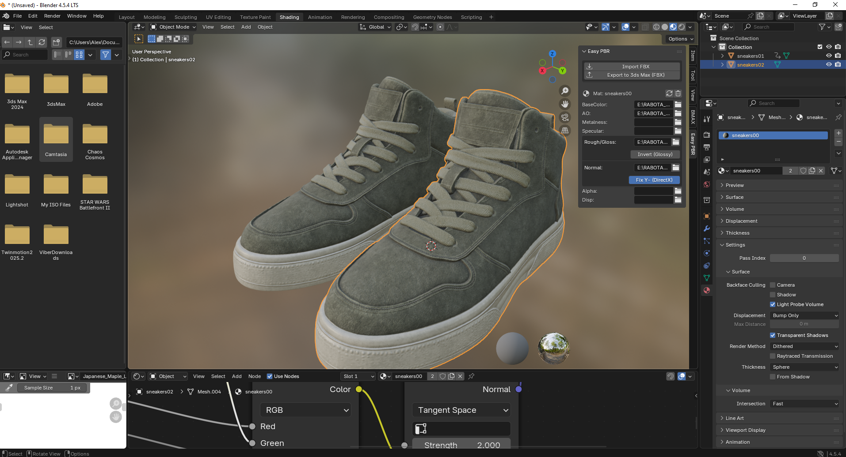Click the BaseColor folder browse icon
846x457 pixels.
tap(678, 105)
